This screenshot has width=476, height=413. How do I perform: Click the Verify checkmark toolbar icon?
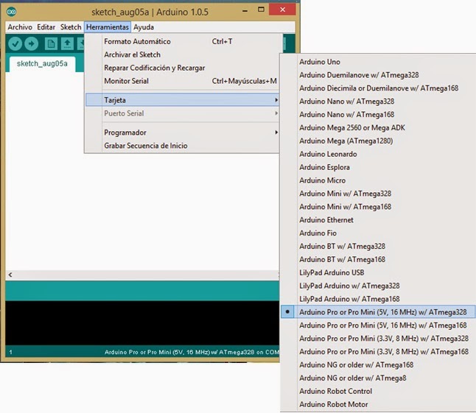pos(15,44)
